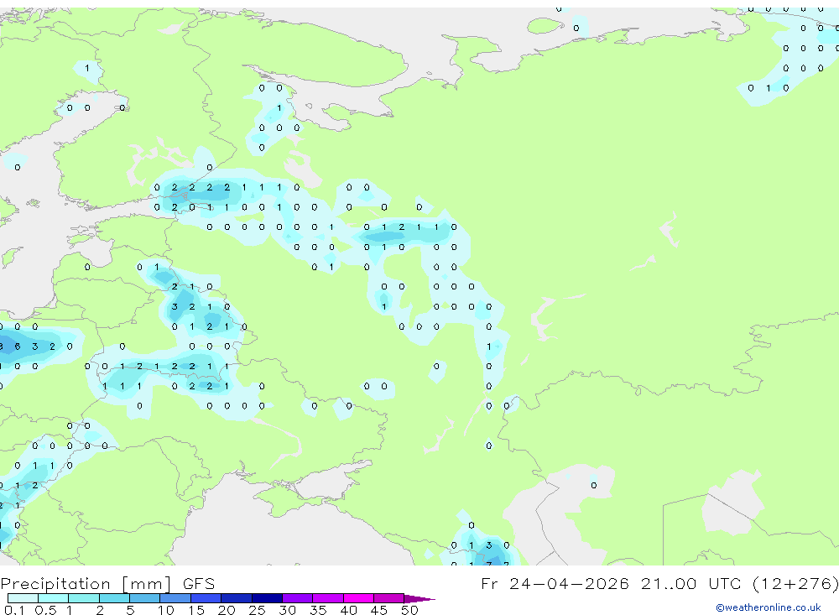Viewport: 839px width, 615px height.
Task: Click legend label '45'
Action: coord(379,610)
